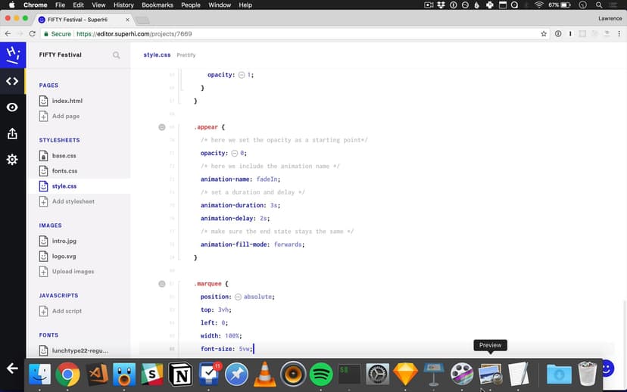Bookmark page with the star icon
The image size is (627, 392).
(x=544, y=34)
